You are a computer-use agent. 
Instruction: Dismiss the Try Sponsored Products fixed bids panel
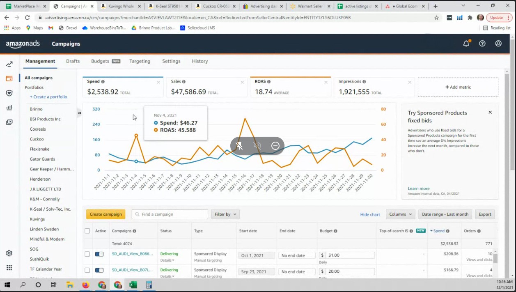tap(490, 112)
